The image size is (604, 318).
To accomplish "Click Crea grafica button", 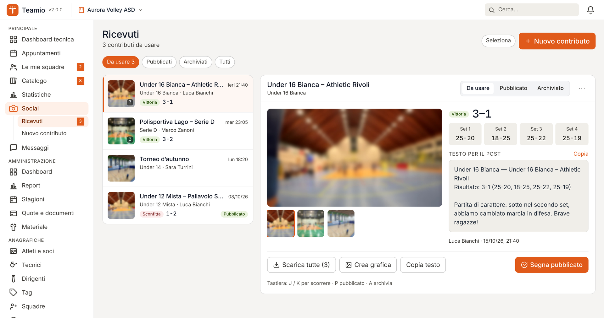I will pos(368,265).
